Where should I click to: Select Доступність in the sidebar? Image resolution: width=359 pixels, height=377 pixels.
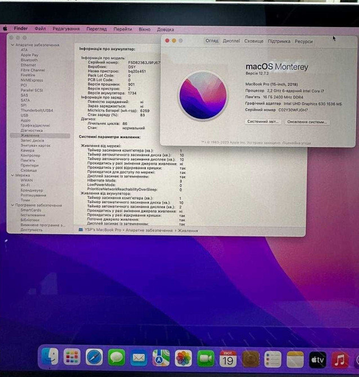coord(32,230)
